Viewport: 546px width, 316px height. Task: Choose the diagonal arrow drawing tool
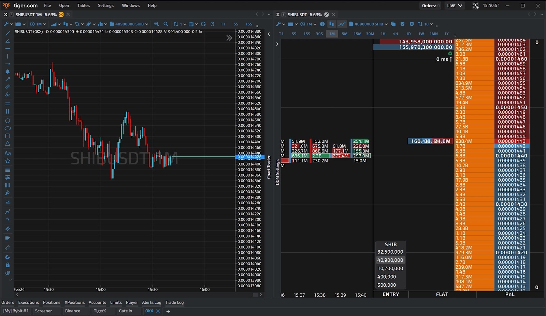pos(8,79)
